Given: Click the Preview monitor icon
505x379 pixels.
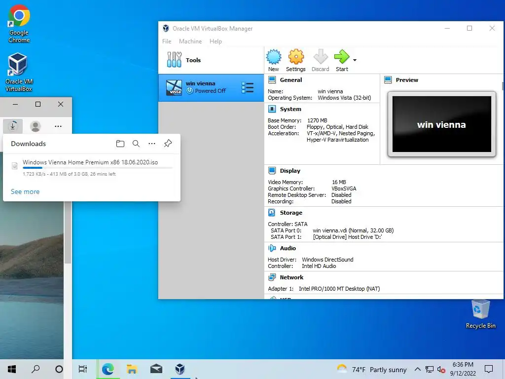Looking at the screenshot, I should pyautogui.click(x=388, y=79).
